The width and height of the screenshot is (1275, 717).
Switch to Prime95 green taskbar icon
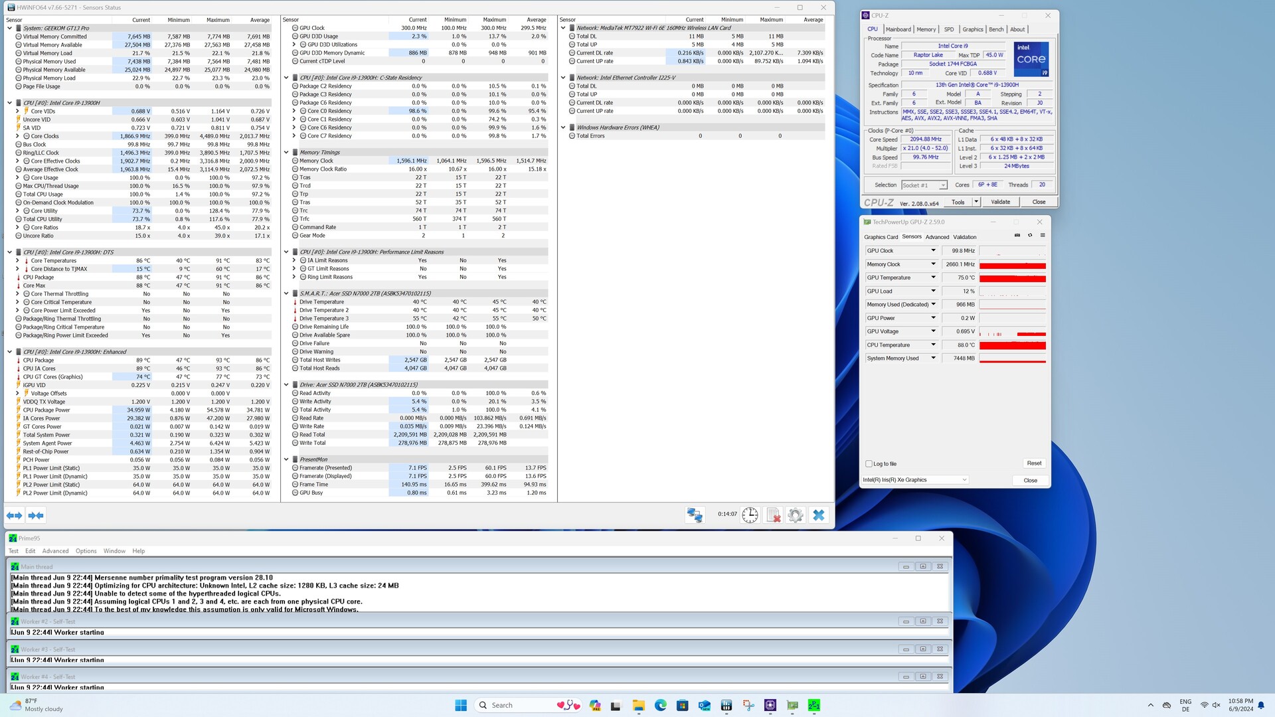[x=814, y=705]
